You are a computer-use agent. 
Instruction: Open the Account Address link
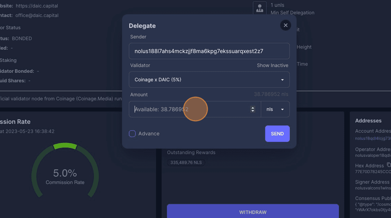372,139
